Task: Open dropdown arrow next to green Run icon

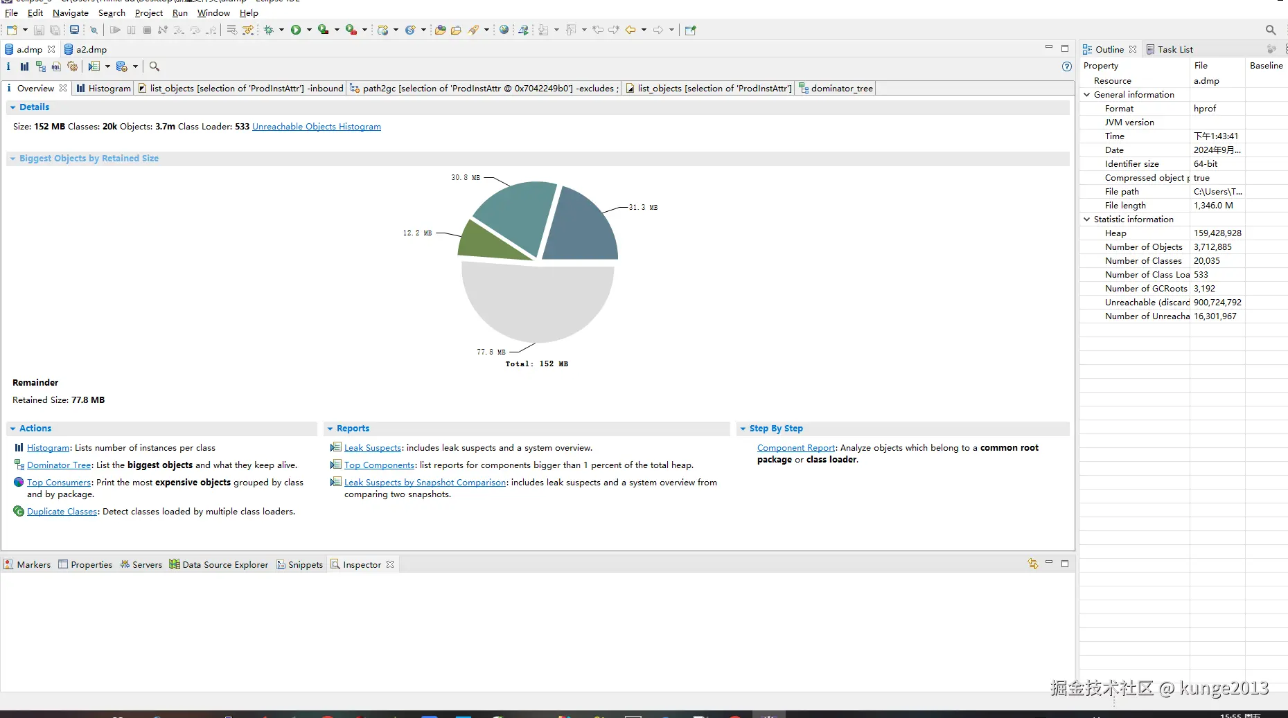Action: click(309, 30)
